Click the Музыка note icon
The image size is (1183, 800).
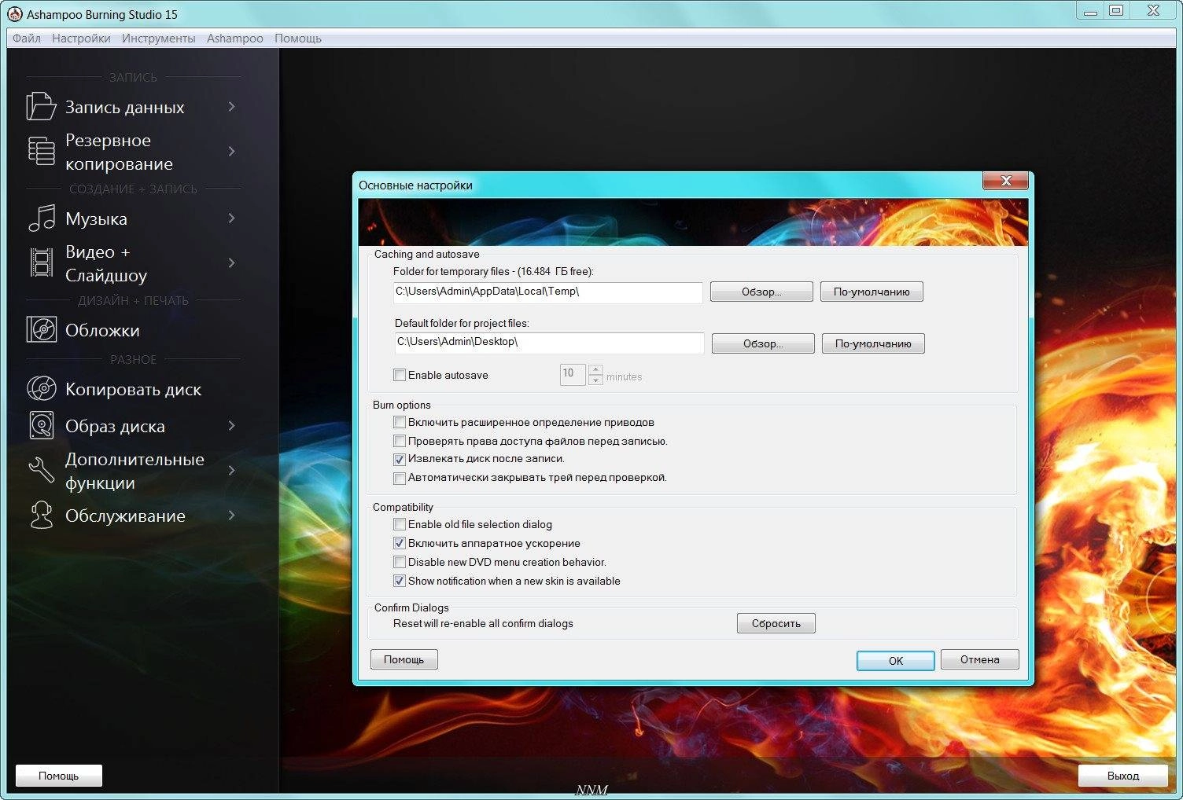pos(42,218)
